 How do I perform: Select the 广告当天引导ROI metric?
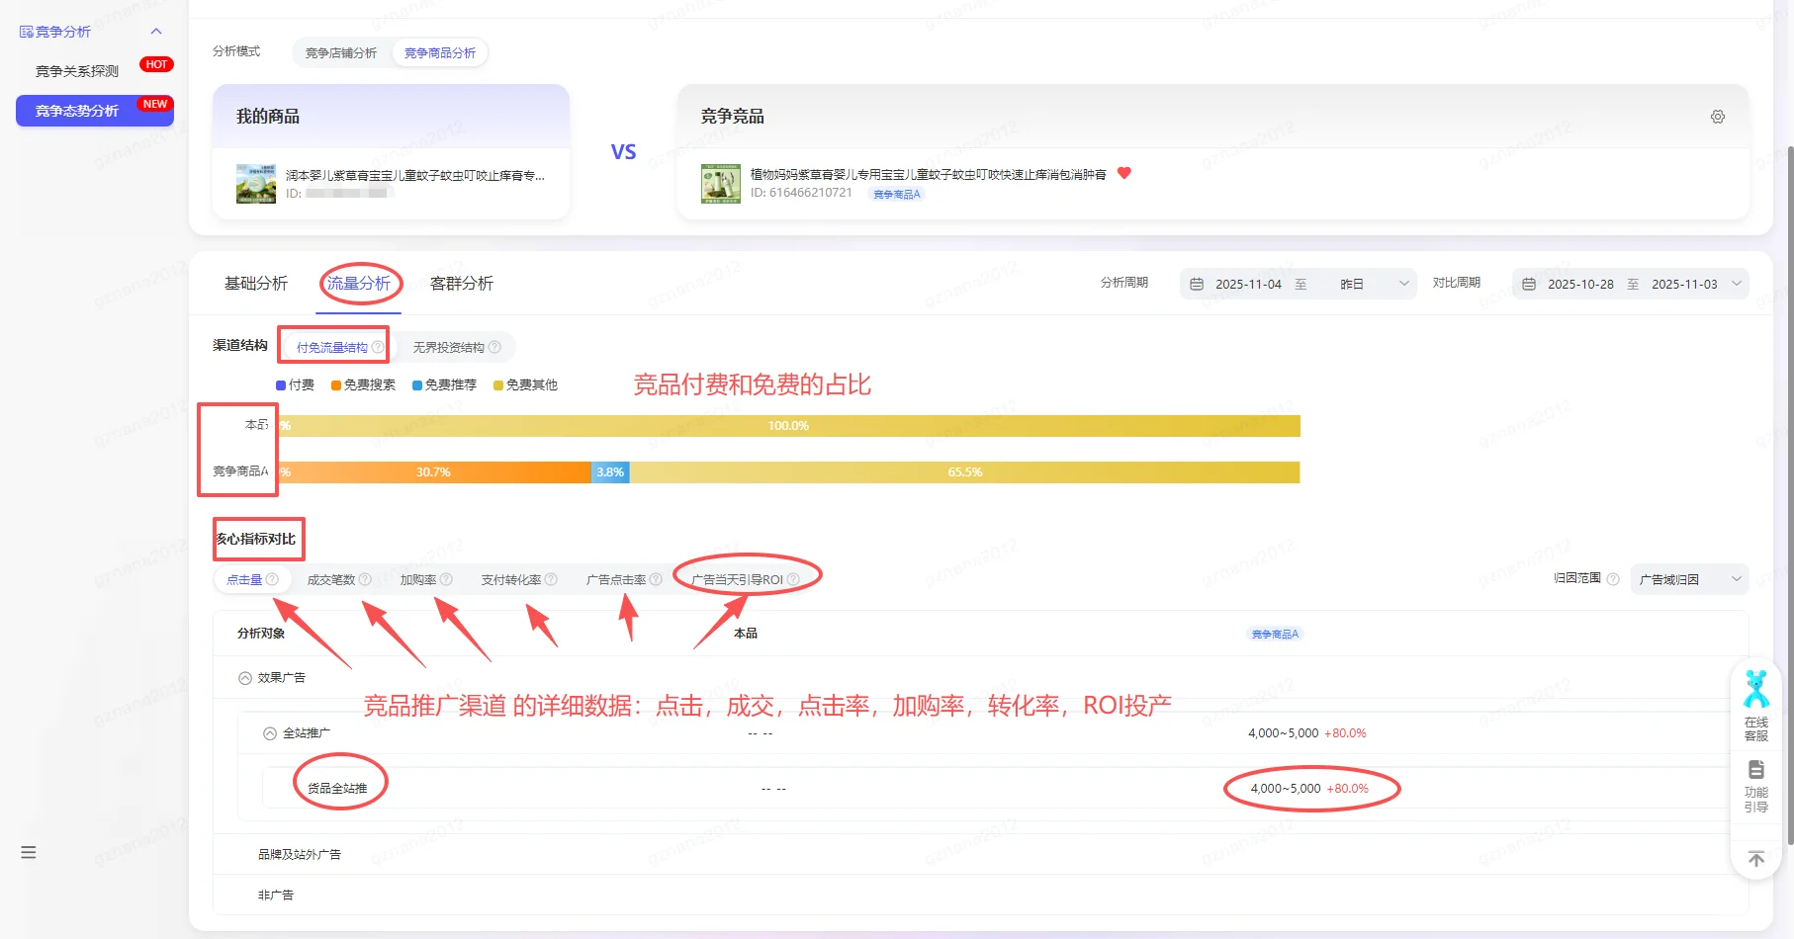coord(736,578)
